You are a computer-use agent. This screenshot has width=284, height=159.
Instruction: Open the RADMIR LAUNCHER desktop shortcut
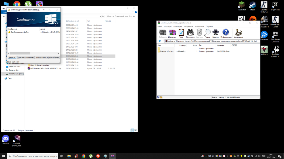17,141
